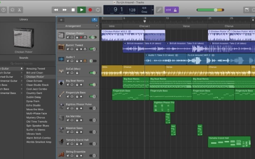Select the Intro arrangement marker
Viewport: 255px width, 159px height.
(x=112, y=26)
